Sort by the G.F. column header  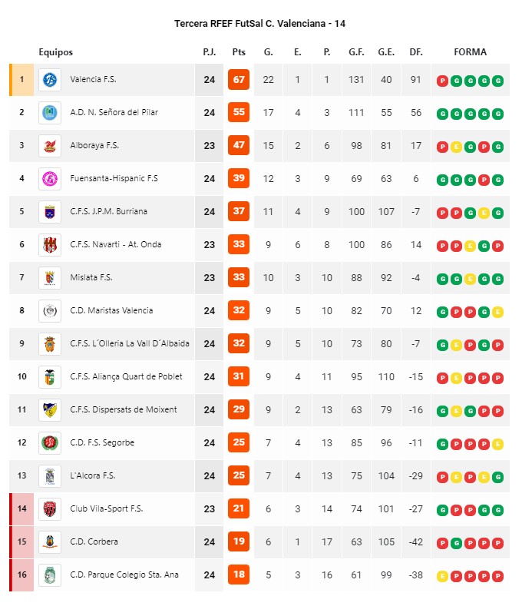[356, 52]
